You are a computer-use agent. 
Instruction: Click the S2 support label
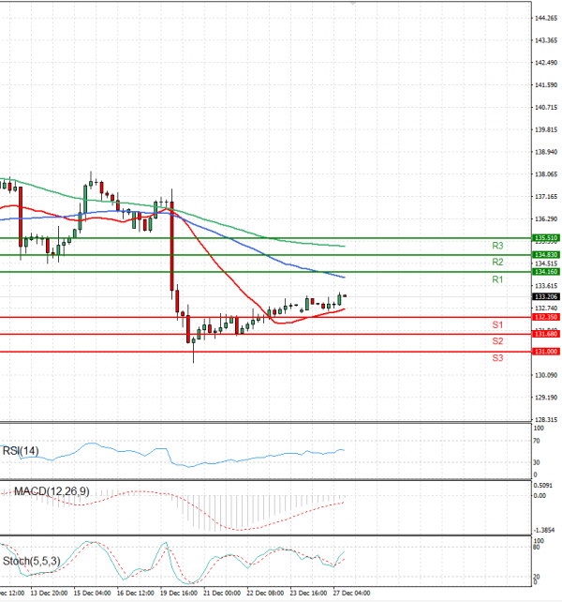point(497,341)
